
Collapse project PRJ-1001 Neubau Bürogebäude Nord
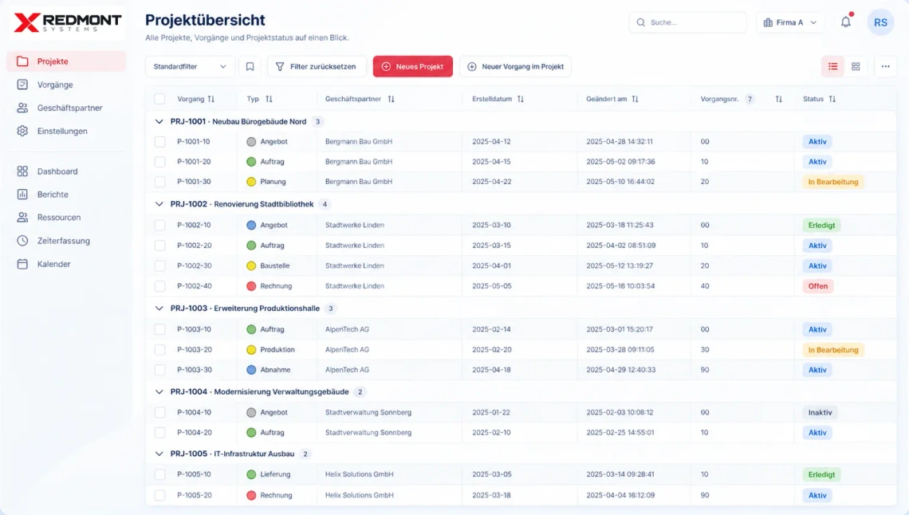tap(159, 122)
